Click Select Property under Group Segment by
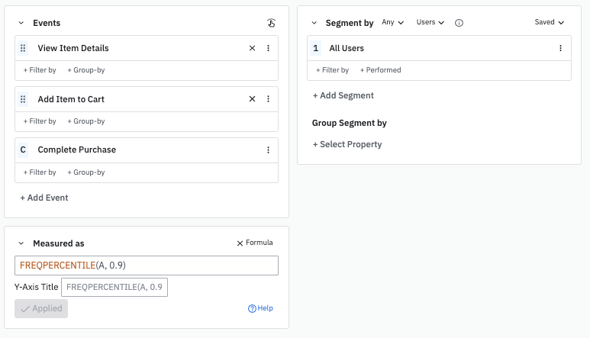This screenshot has height=338, width=590. tap(347, 144)
